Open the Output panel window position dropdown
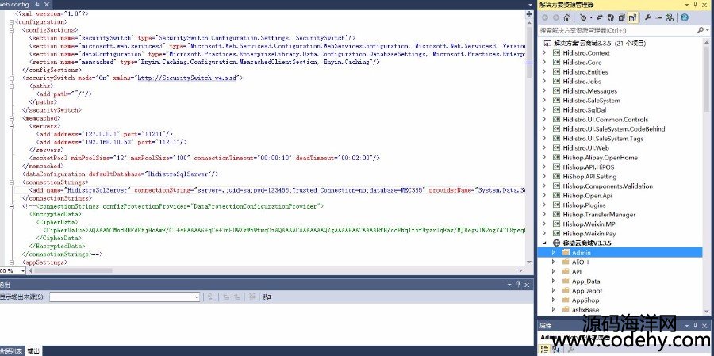 click(x=509, y=285)
